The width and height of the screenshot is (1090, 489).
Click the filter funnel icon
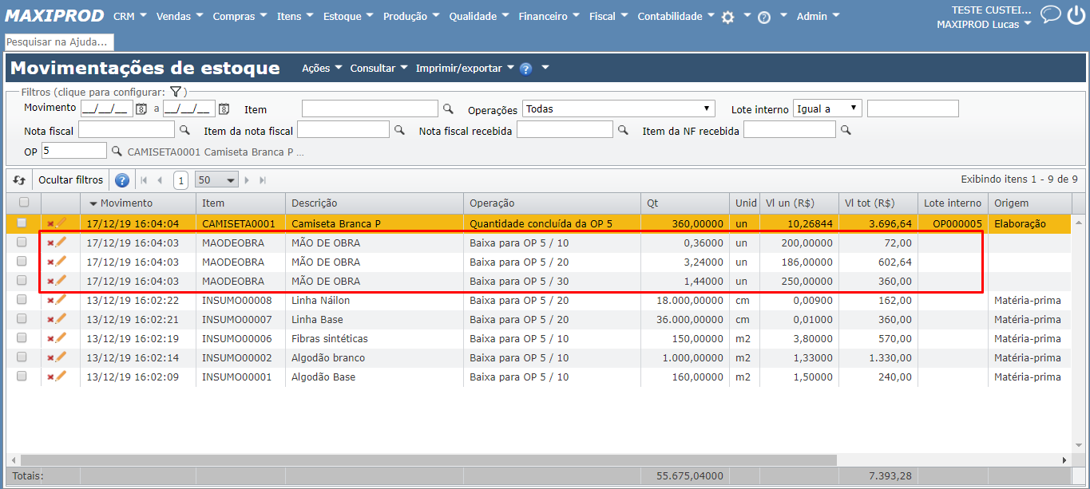[x=176, y=92]
